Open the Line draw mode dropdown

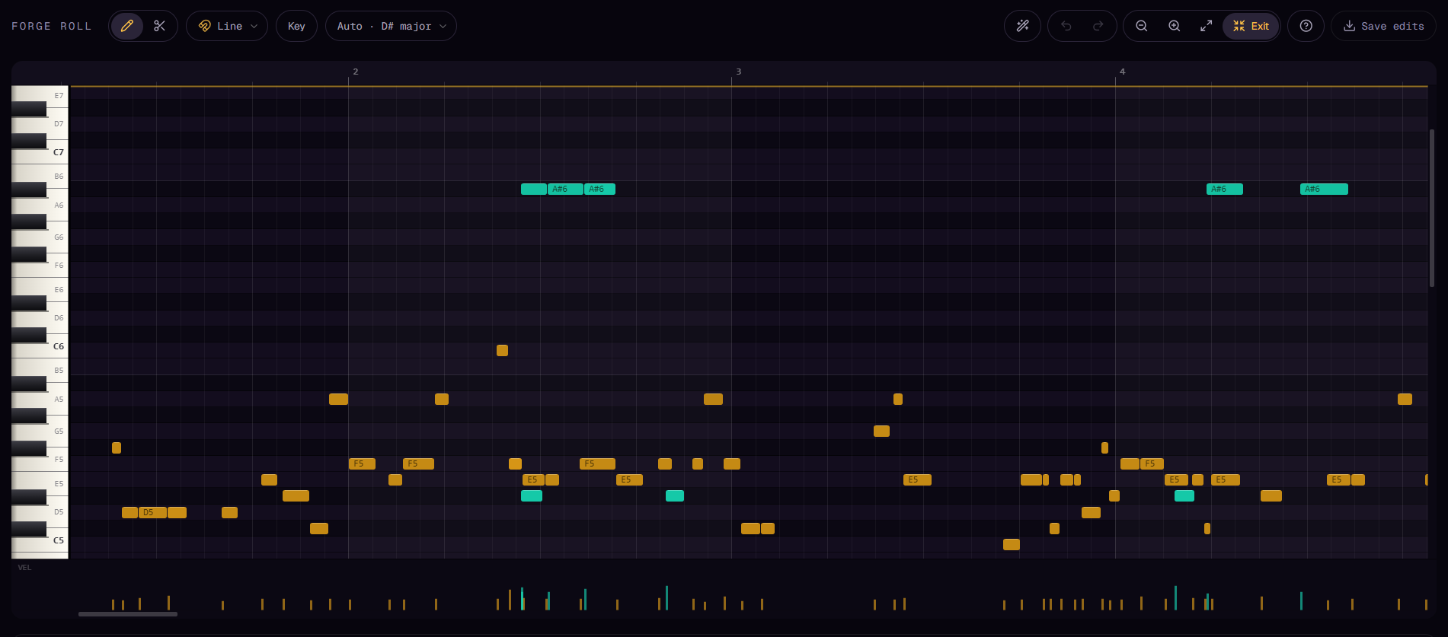tap(227, 26)
